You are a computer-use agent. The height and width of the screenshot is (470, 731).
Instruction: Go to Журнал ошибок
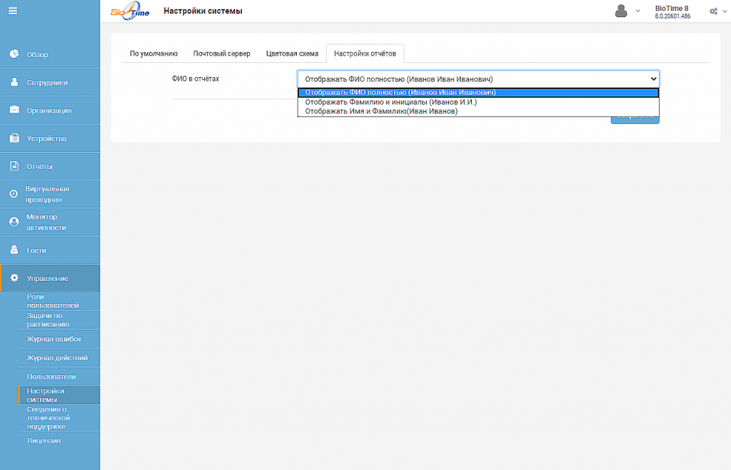59,339
